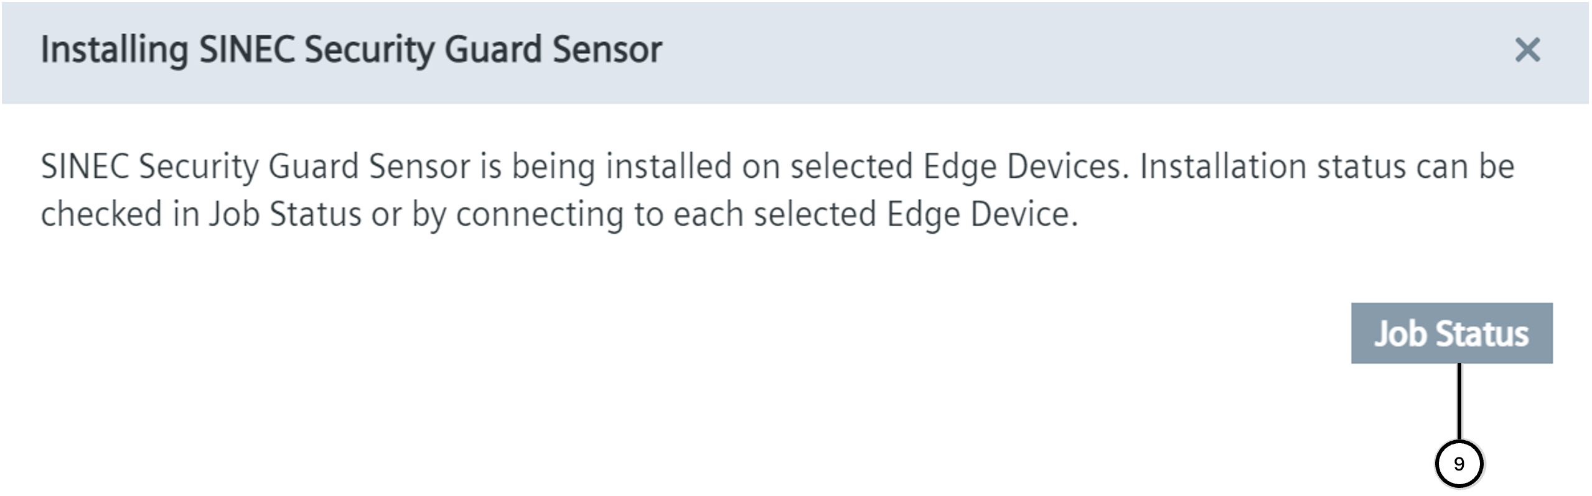Open Job Status to check installation progress
This screenshot has height=496, width=1592.
point(1451,333)
